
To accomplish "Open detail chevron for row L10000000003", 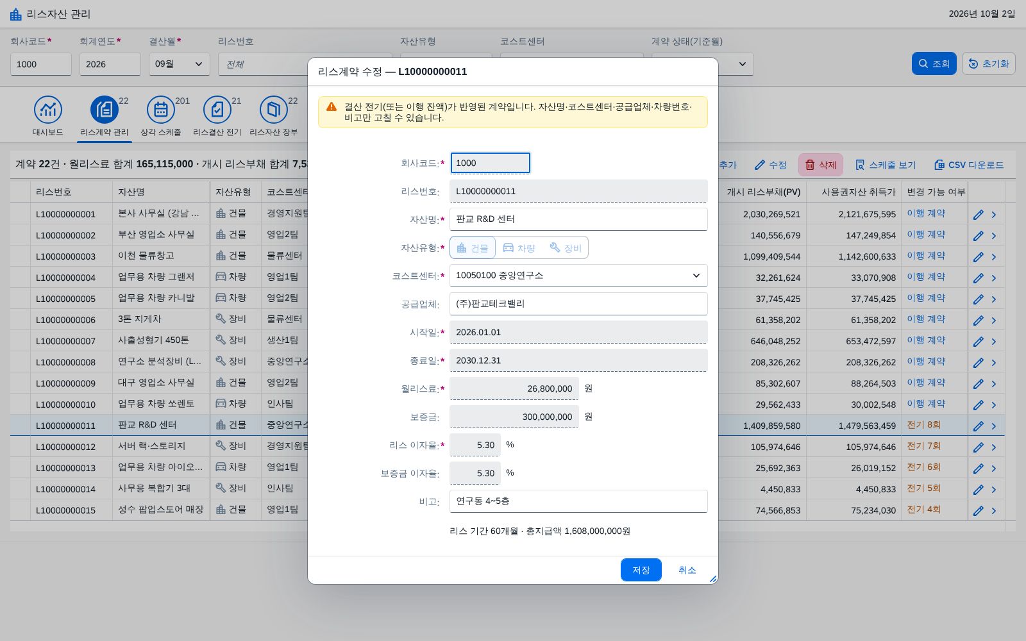I will (994, 257).
